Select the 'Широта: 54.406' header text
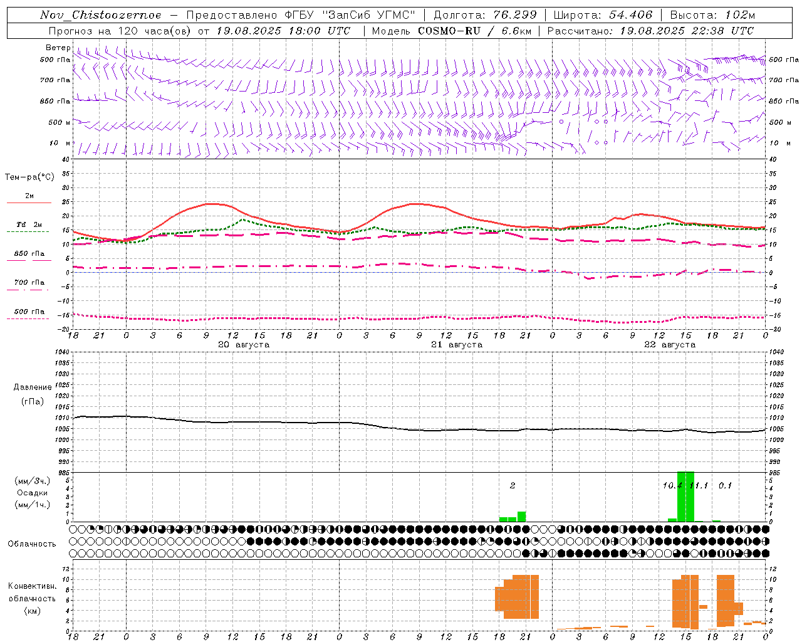This screenshot has height=642, width=802. pos(603,15)
